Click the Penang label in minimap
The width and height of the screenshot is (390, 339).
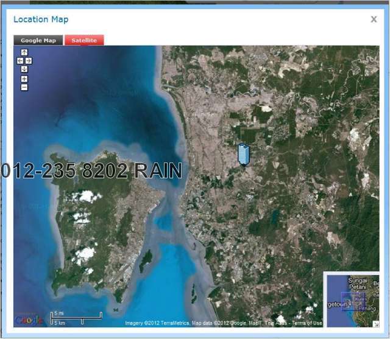point(367,309)
